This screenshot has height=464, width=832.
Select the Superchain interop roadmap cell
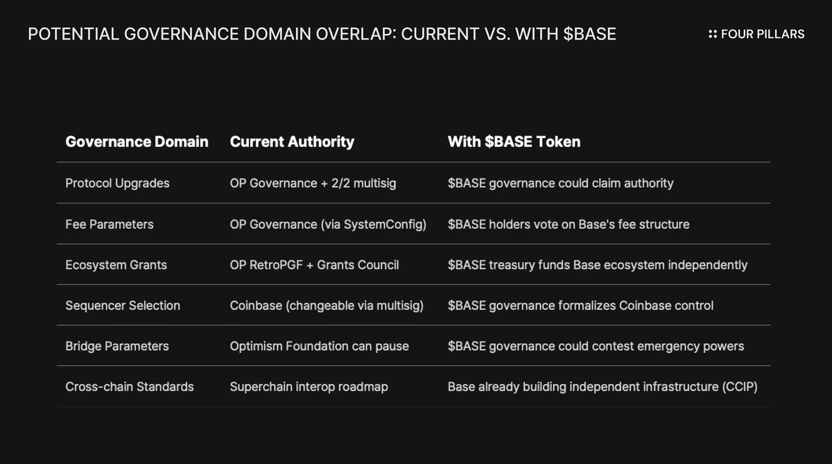(x=309, y=386)
